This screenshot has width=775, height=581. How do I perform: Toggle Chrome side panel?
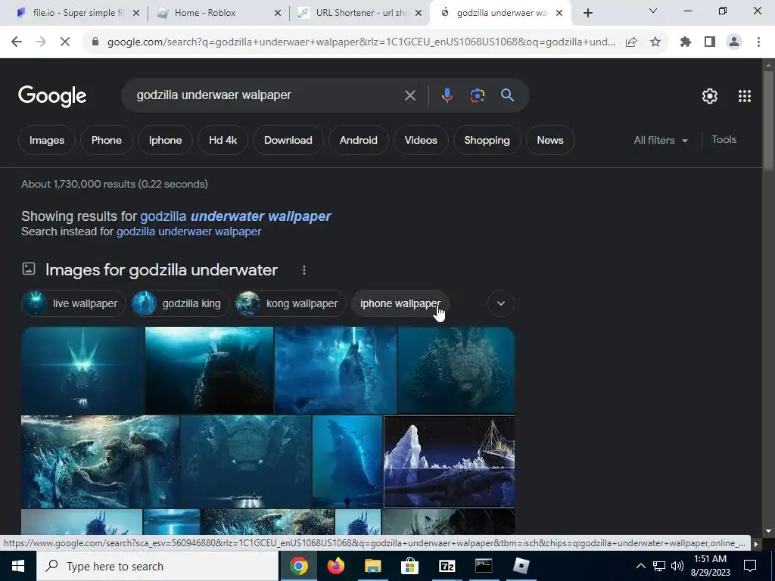710,42
